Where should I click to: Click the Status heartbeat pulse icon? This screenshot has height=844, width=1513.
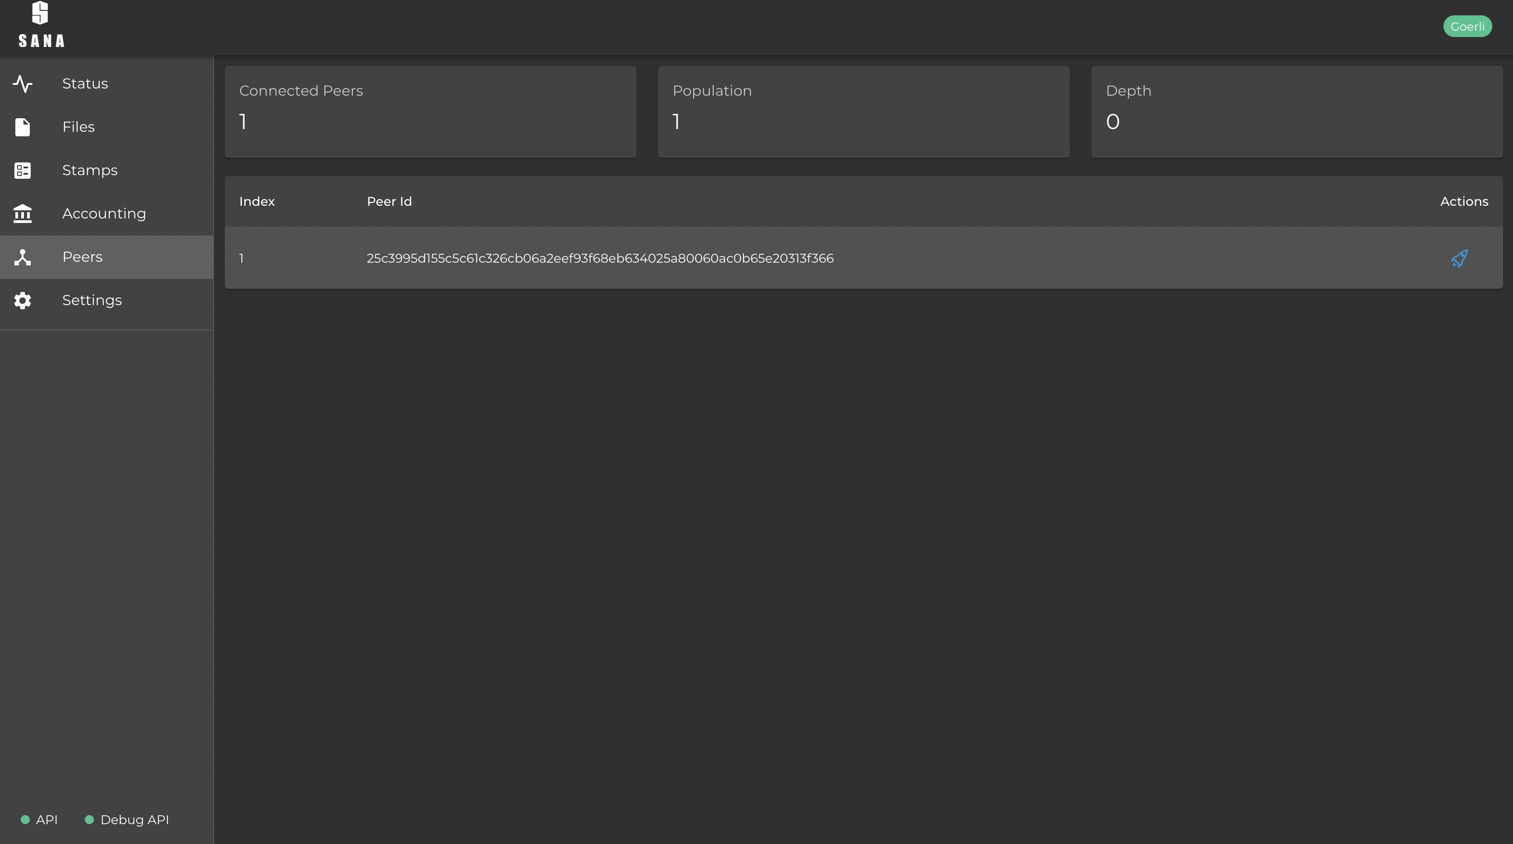pos(22,84)
